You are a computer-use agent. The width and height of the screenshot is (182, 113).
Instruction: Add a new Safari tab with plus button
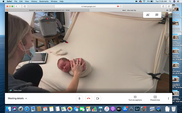(171, 10)
